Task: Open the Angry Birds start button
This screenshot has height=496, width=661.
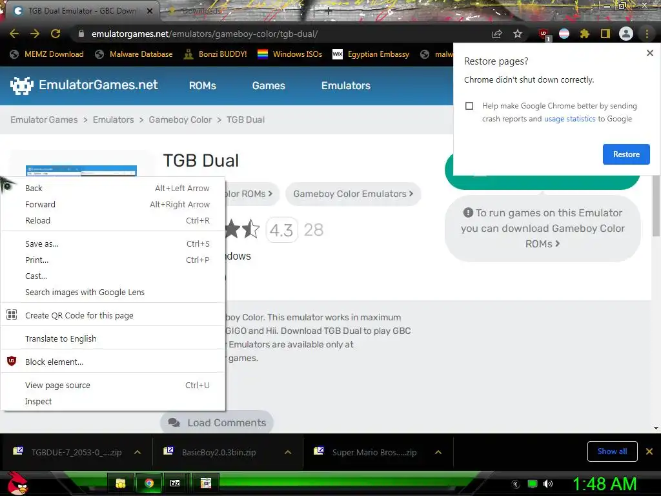Action: (17, 483)
